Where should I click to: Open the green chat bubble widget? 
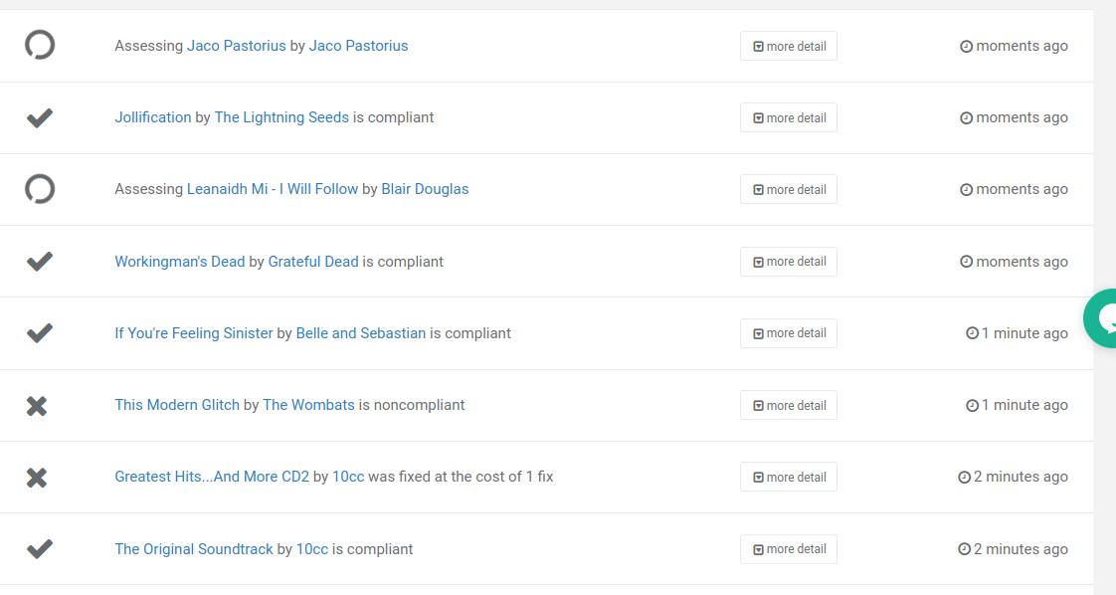click(1102, 318)
